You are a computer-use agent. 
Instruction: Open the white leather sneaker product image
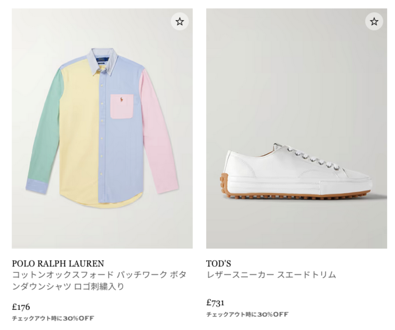point(297,129)
